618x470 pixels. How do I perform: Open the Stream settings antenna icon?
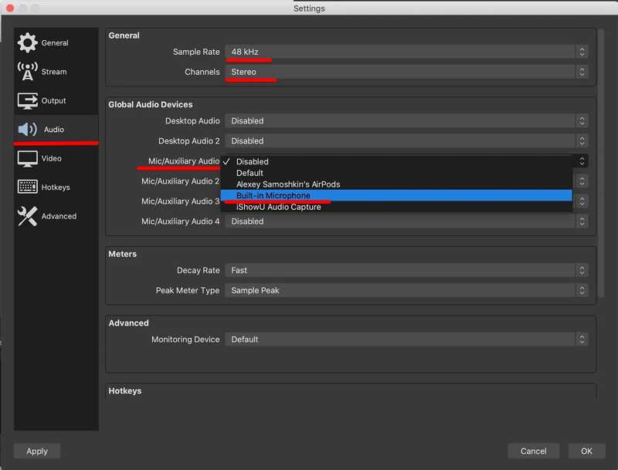point(28,72)
